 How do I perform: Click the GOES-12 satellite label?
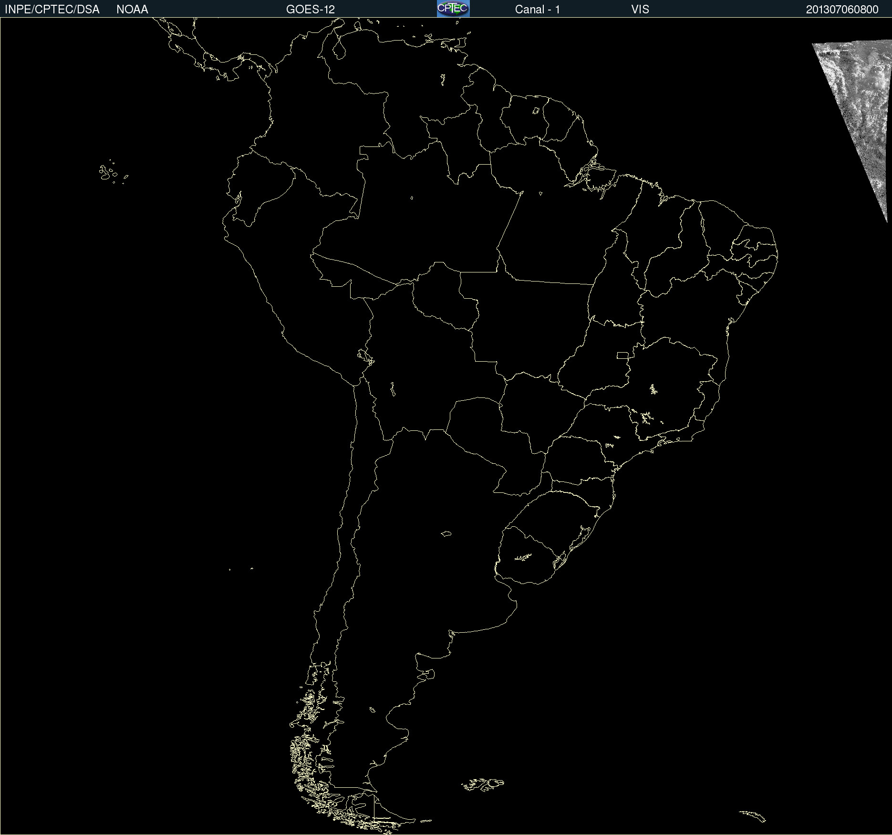(311, 10)
